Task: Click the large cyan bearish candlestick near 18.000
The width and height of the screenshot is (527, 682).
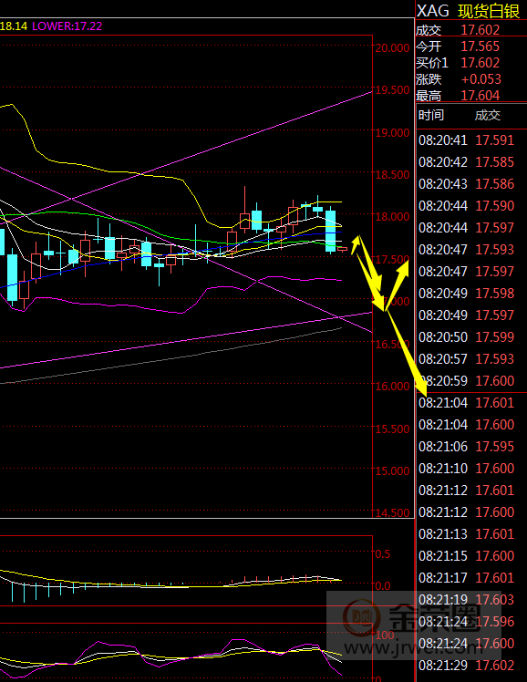Action: [x=331, y=231]
